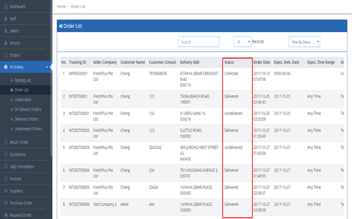The image size is (352, 219).
Task: Click the Order List panel header icon
Action: (60, 26)
